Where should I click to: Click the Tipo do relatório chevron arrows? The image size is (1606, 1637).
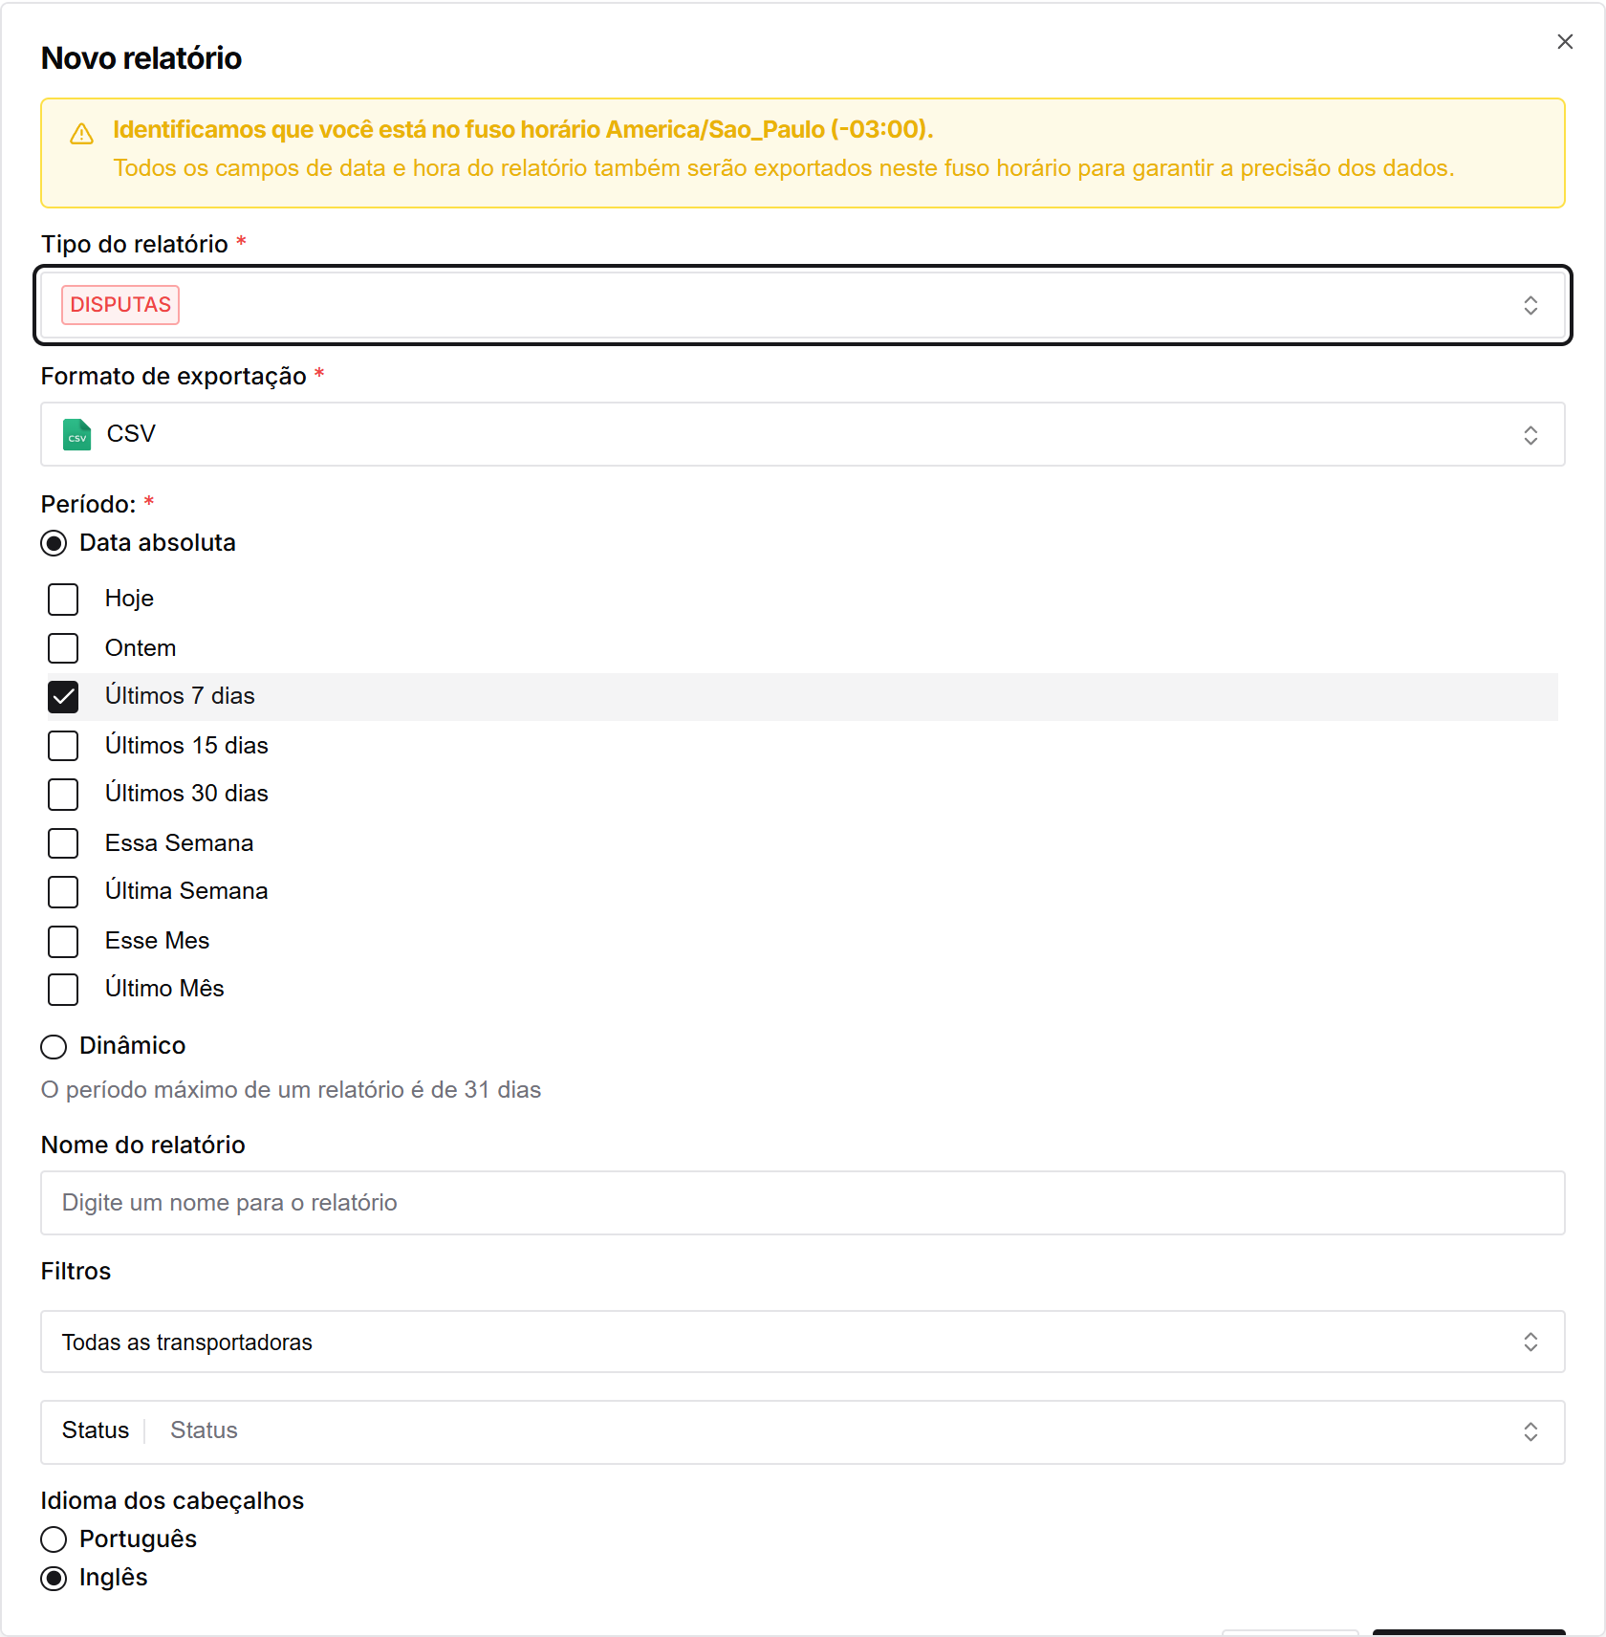point(1530,305)
